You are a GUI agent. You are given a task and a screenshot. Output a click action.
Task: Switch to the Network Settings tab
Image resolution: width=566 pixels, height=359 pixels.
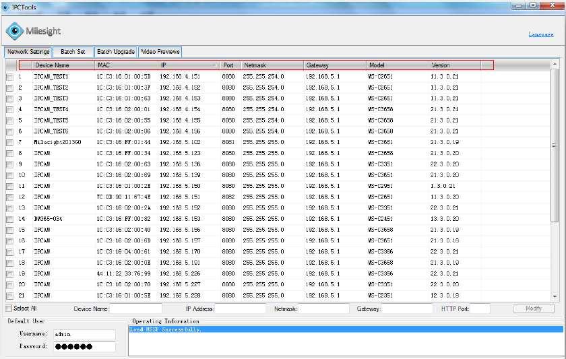pos(28,52)
